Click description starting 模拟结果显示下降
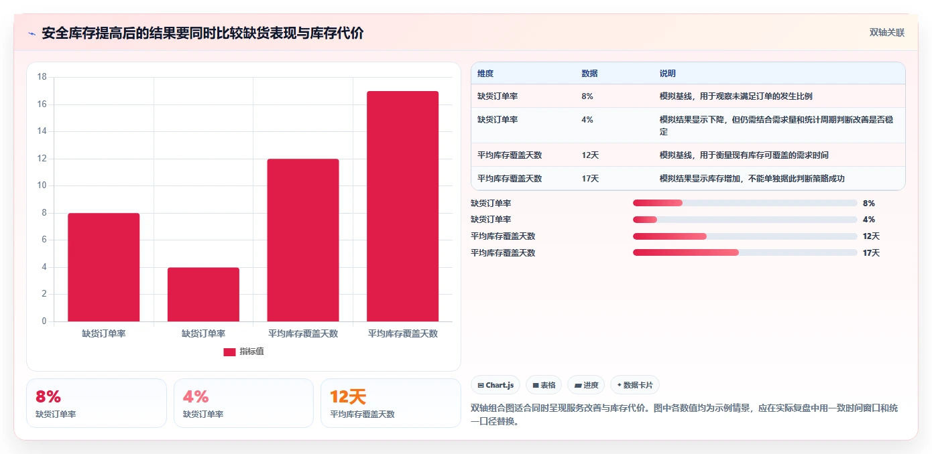The height and width of the screenshot is (454, 932). pos(776,126)
